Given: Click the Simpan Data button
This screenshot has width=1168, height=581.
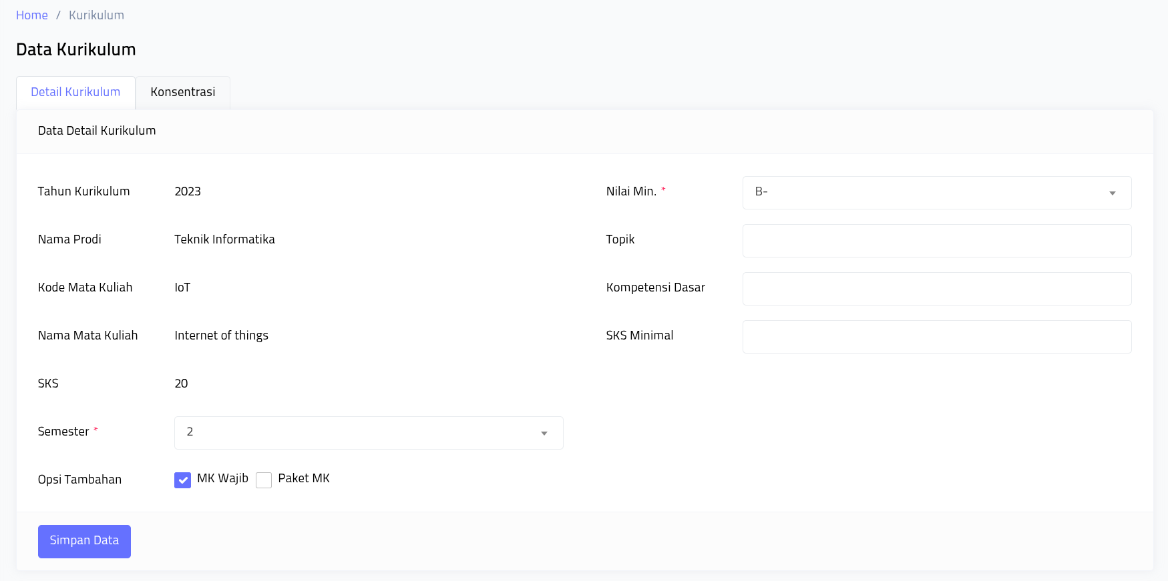Looking at the screenshot, I should 84,541.
